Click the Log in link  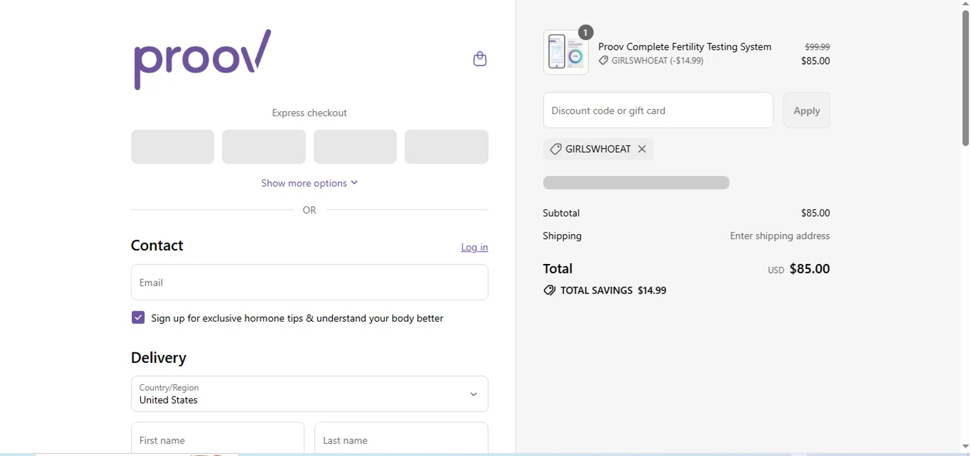[x=475, y=247]
